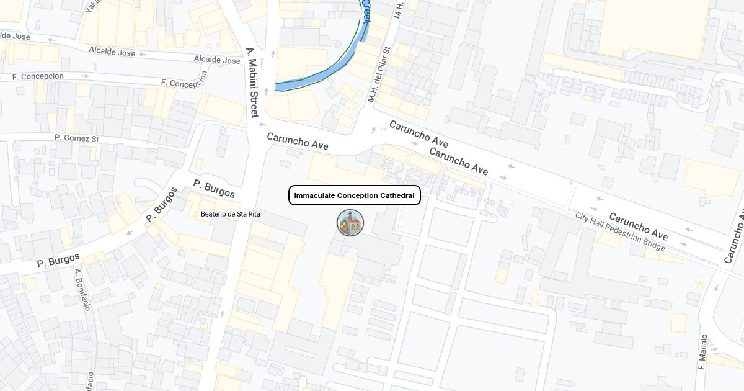Click the partially visible Yaka street label
Viewport: 744px width, 391px height.
tap(93, 6)
